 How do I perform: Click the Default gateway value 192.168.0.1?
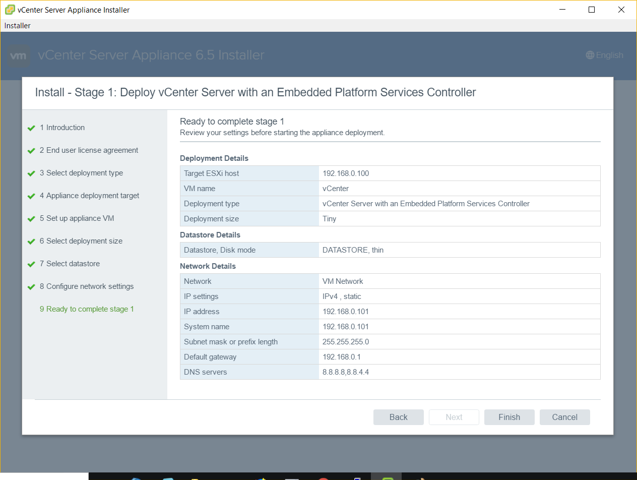tap(342, 357)
